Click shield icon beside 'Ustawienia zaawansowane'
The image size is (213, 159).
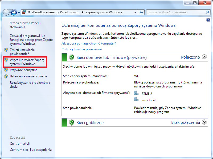coord(6,76)
